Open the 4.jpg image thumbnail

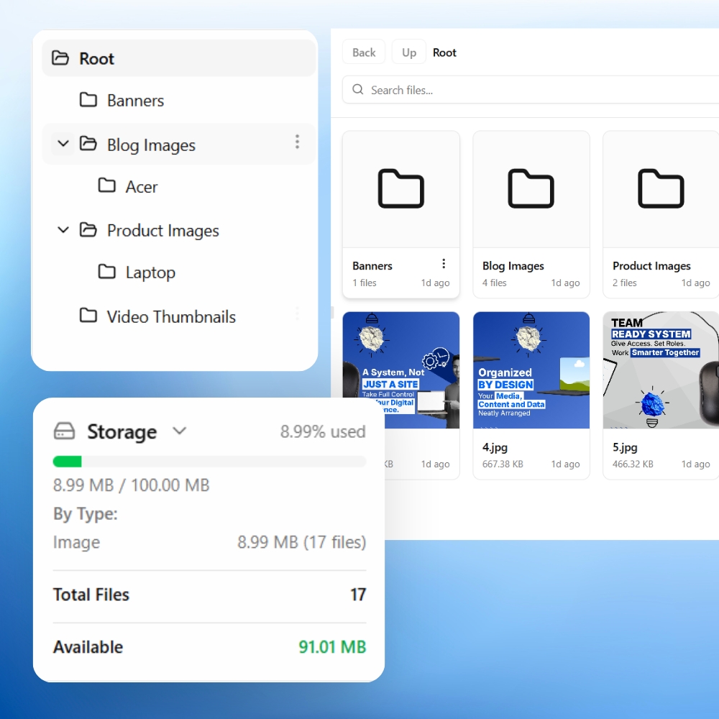point(531,370)
